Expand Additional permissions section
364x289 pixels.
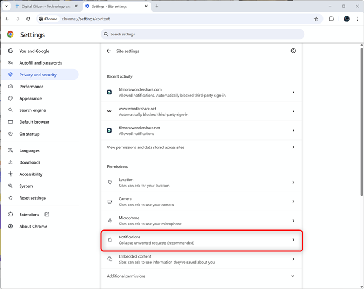[x=202, y=276]
